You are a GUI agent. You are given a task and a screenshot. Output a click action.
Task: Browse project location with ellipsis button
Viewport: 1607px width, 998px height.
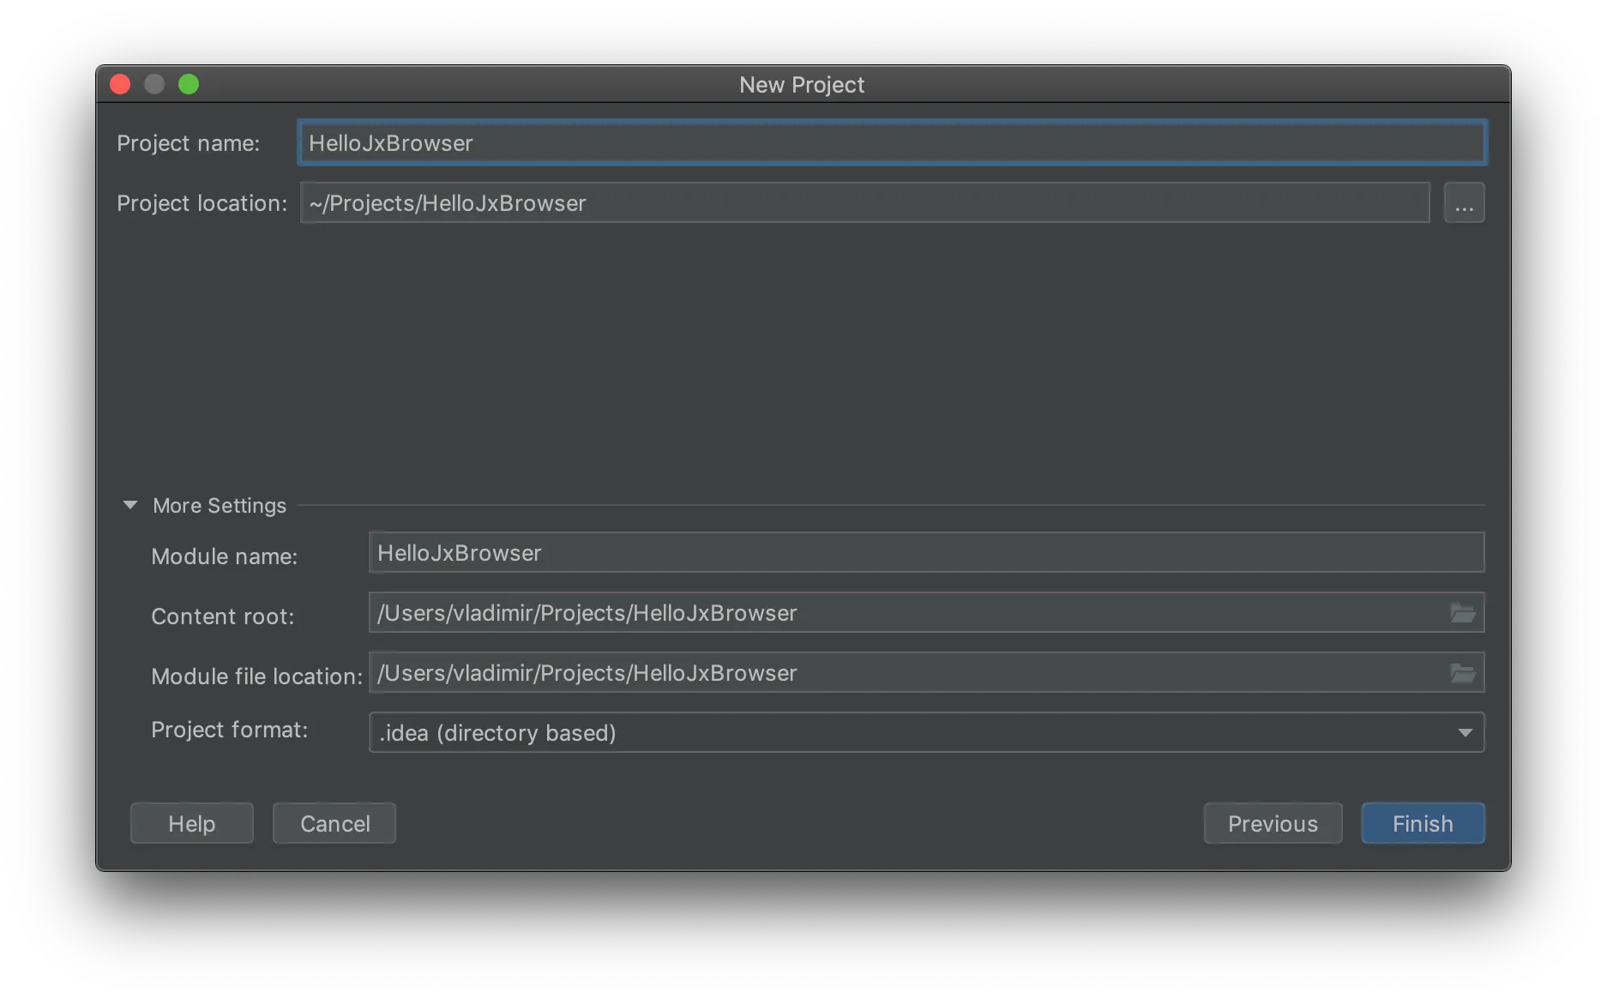coord(1464,203)
